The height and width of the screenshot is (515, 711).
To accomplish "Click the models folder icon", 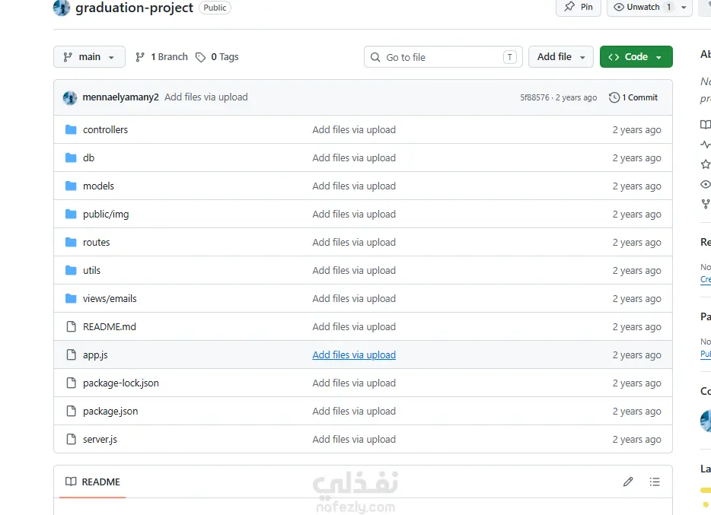I will pos(71,186).
